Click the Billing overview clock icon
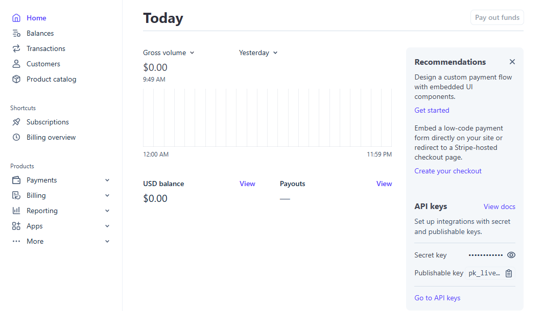Image resolution: width=544 pixels, height=311 pixels. [16, 137]
